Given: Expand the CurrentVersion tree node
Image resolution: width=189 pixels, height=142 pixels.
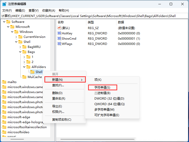Looking at the screenshot, I should coord(16,37).
